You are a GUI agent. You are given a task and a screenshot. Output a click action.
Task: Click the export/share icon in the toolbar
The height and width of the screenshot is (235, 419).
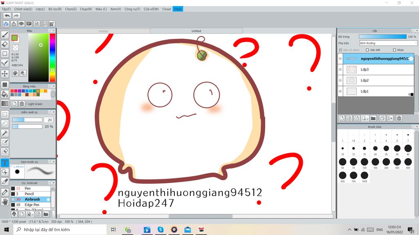coord(14,24)
